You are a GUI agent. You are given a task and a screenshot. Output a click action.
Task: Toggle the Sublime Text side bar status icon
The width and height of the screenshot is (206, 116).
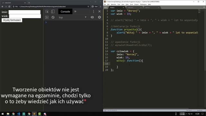click(x=105, y=110)
